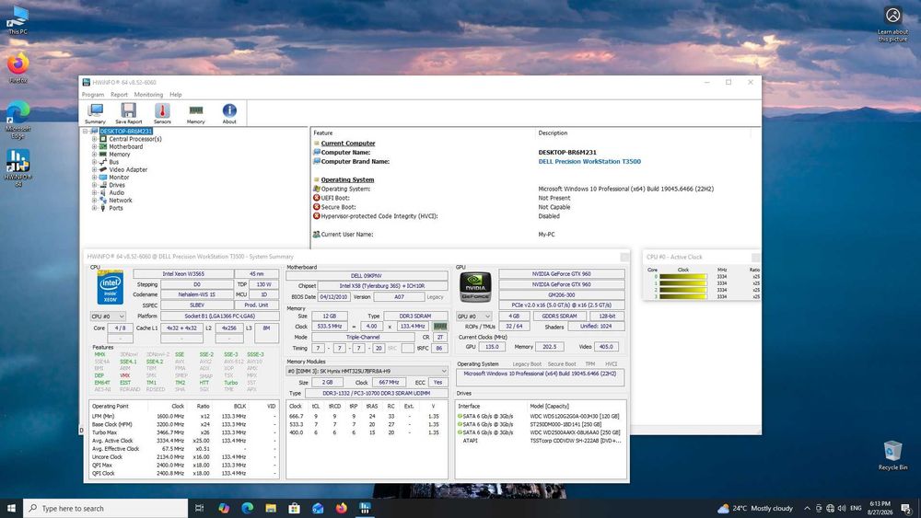Open the Monitoring menu
The height and width of the screenshot is (518, 921).
[x=148, y=95]
